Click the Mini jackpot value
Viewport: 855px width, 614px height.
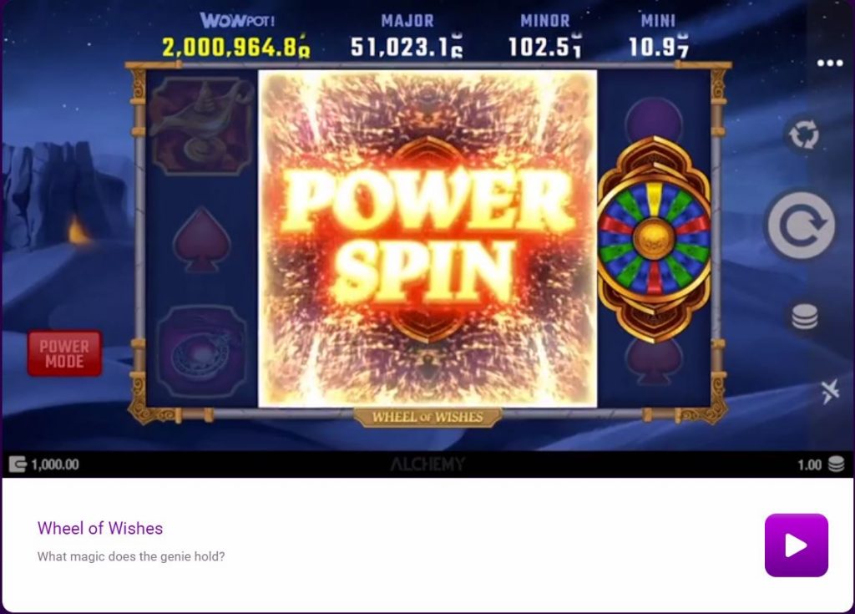tap(658, 47)
